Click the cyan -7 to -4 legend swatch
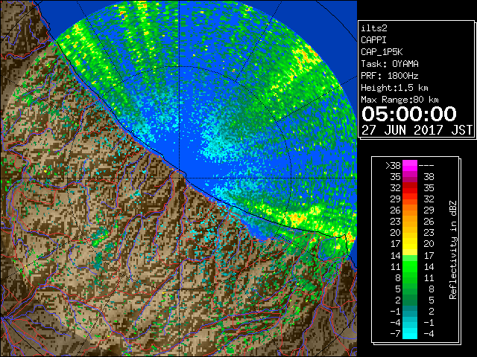Screen dimensions: 477x357 click(410, 333)
